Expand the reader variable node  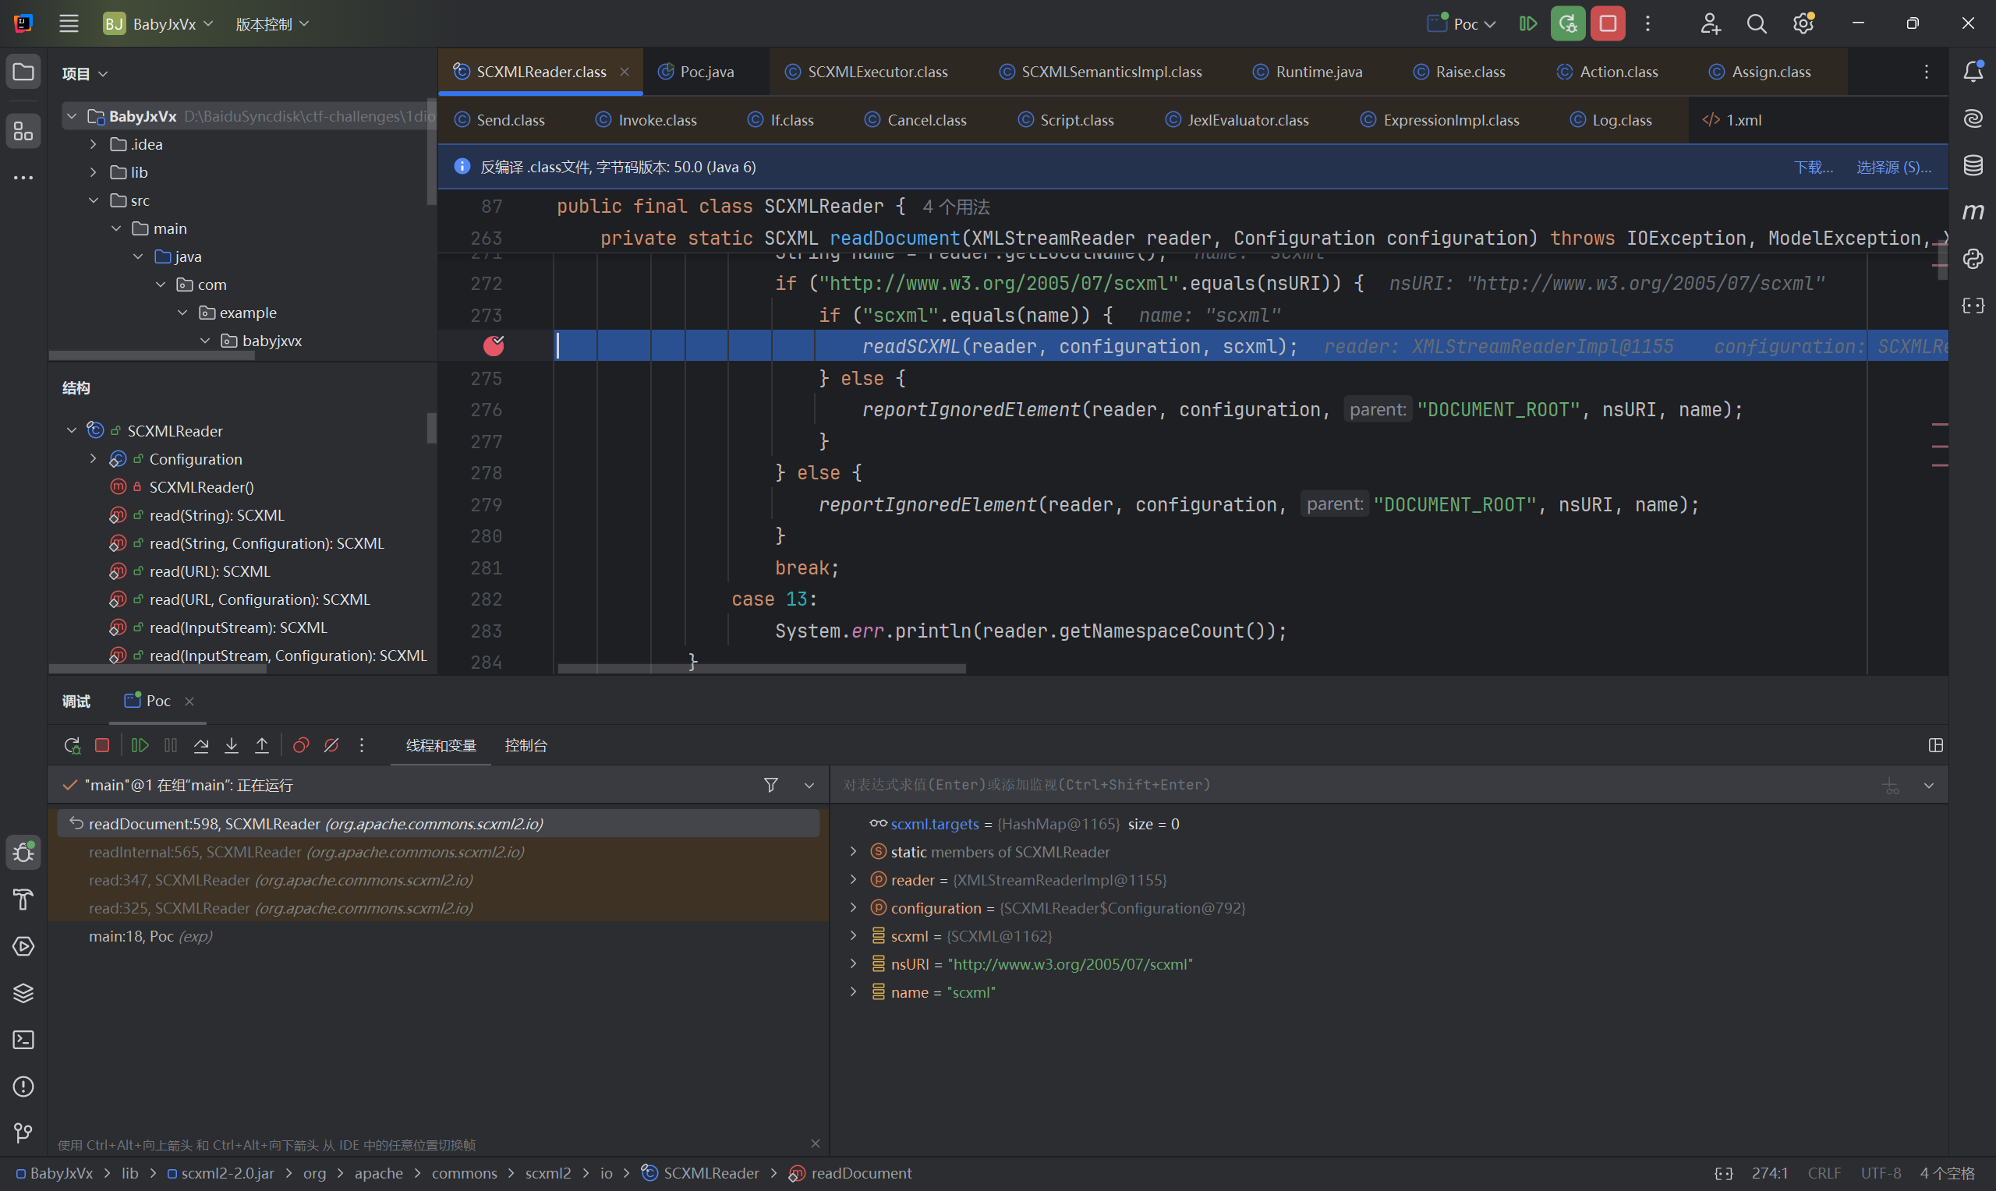coord(853,879)
